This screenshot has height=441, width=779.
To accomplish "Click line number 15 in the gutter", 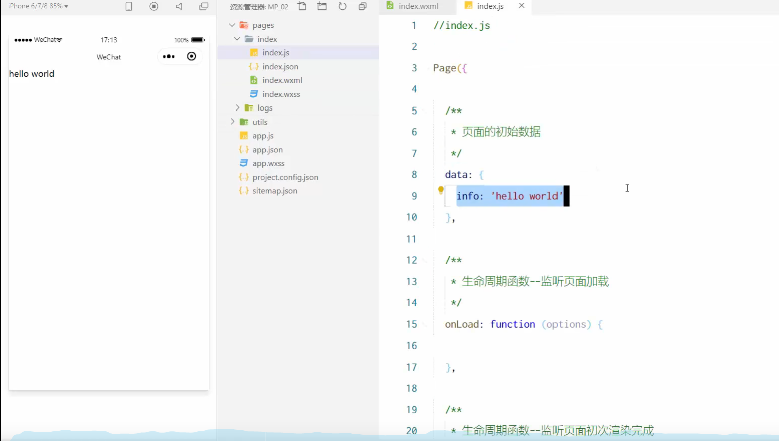I will pos(412,324).
